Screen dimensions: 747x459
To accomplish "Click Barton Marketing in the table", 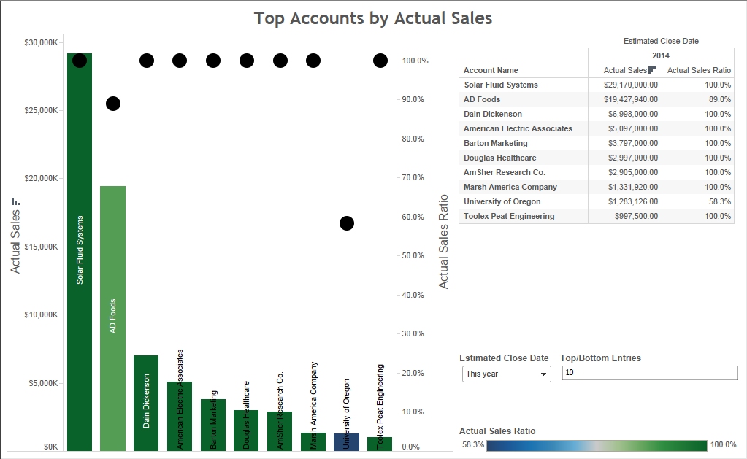I will (496, 143).
